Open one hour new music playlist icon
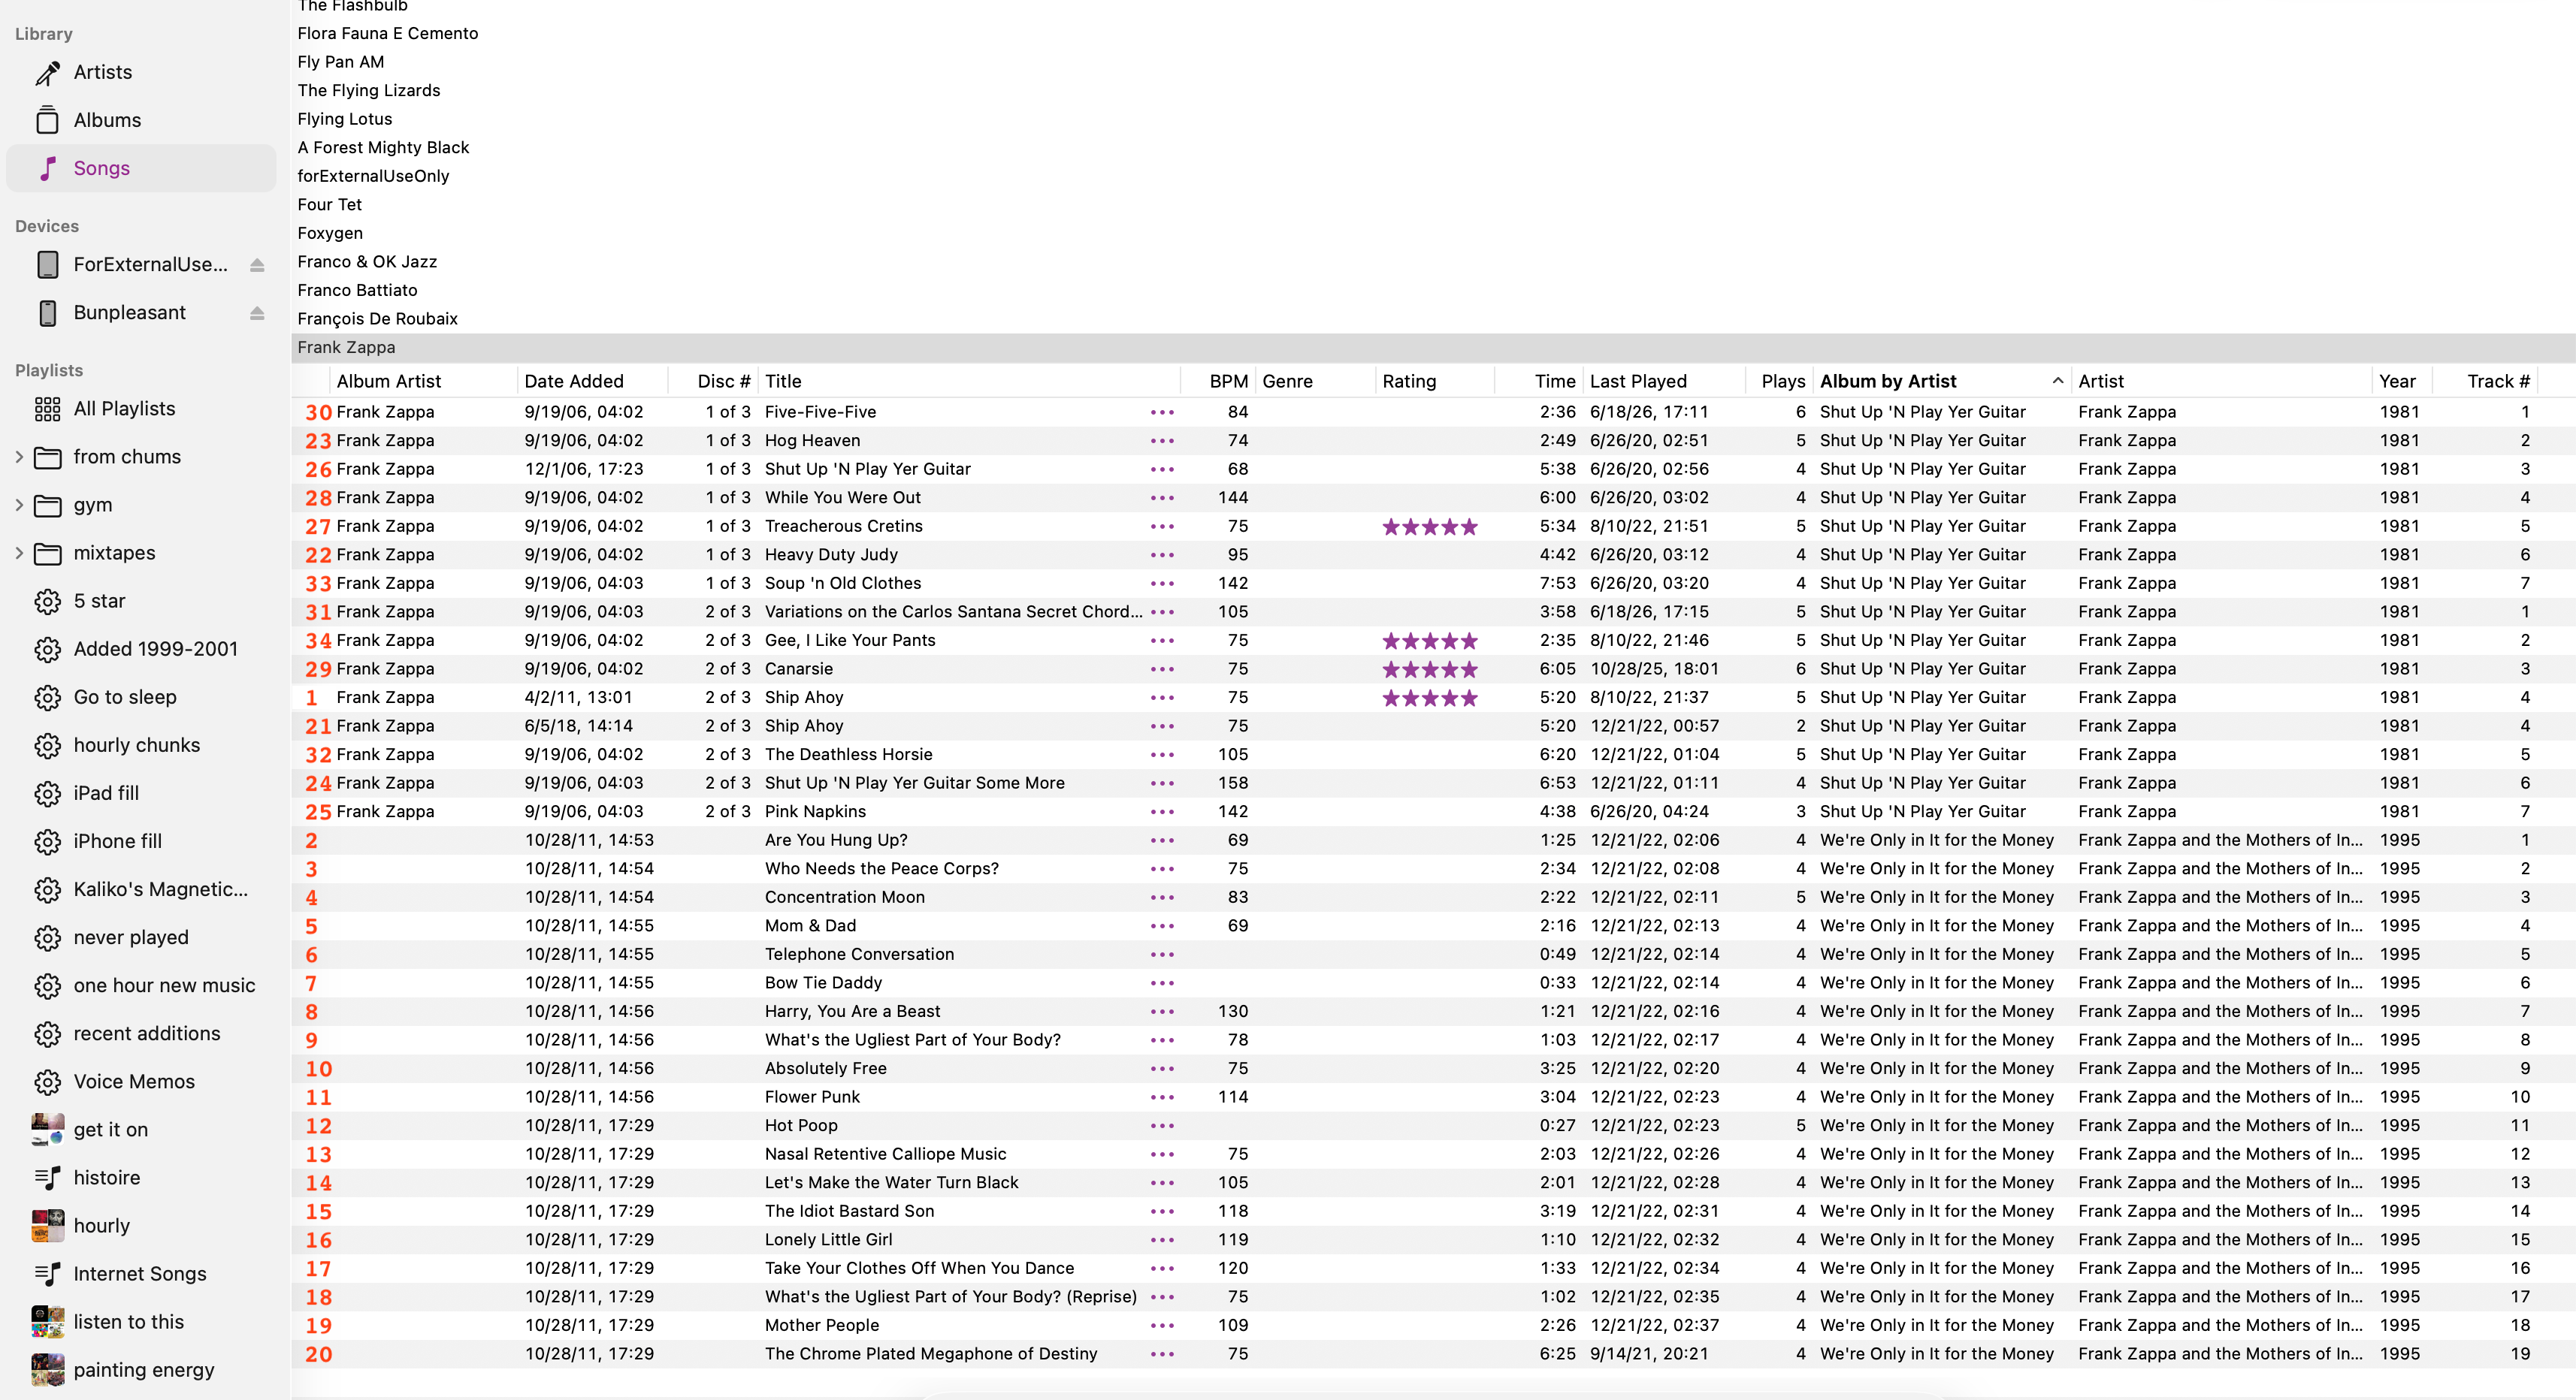 click(x=47, y=985)
